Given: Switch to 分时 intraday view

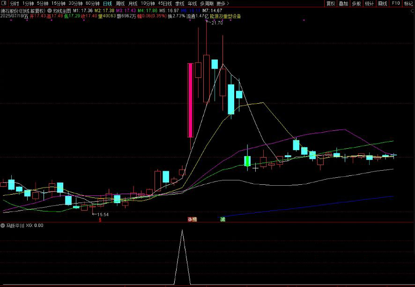Looking at the screenshot, I should coord(15,3).
